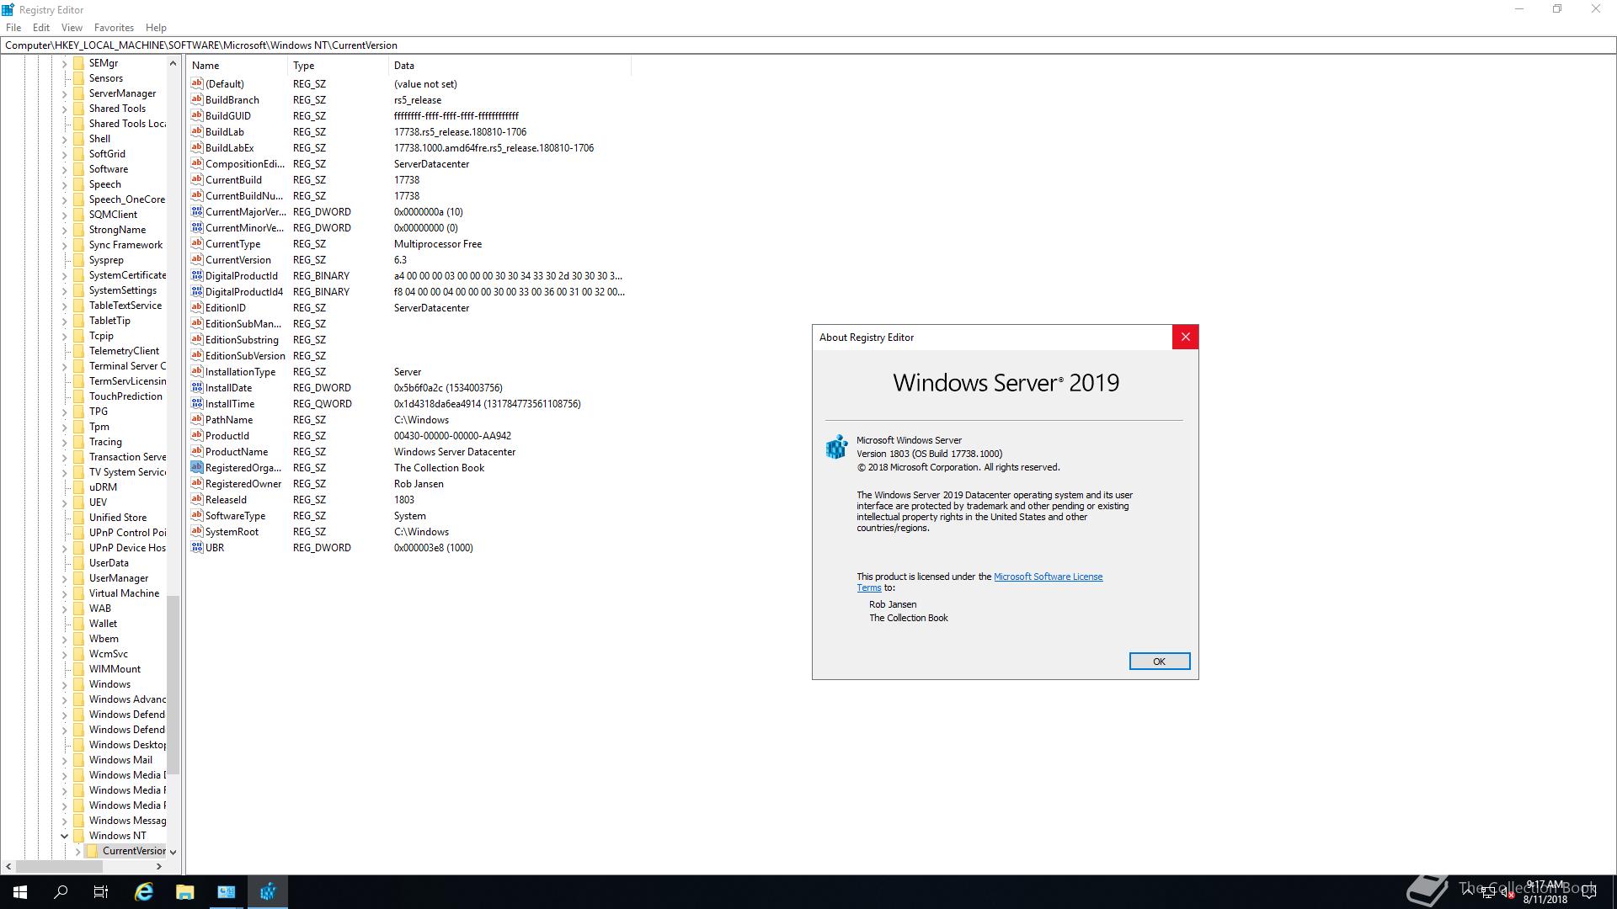Screen dimensions: 1617x909
Task: Click the UBR DWORD value icon
Action: coord(197,547)
